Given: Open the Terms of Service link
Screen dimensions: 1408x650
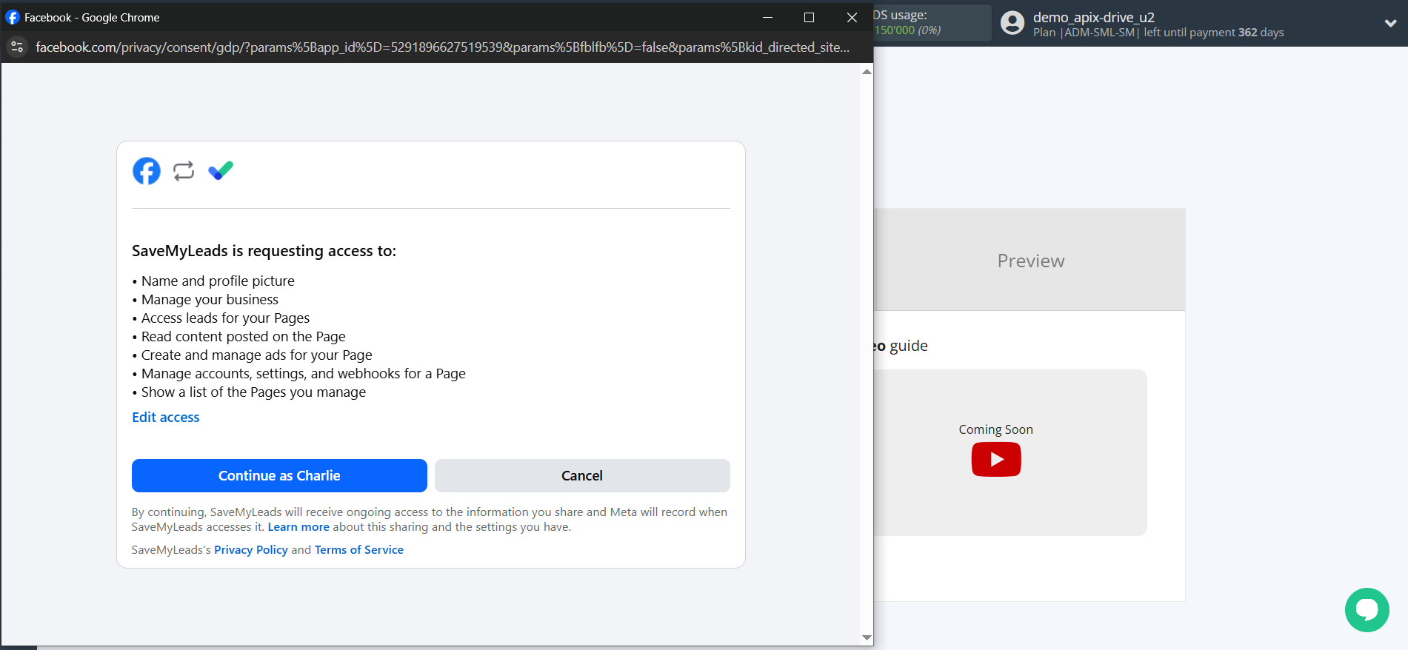Looking at the screenshot, I should tap(358, 550).
